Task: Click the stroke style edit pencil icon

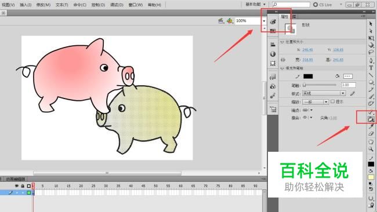Action: click(x=352, y=93)
